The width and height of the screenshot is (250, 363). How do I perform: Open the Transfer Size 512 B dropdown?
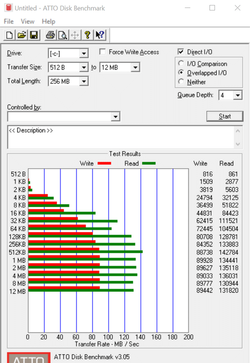[83, 67]
